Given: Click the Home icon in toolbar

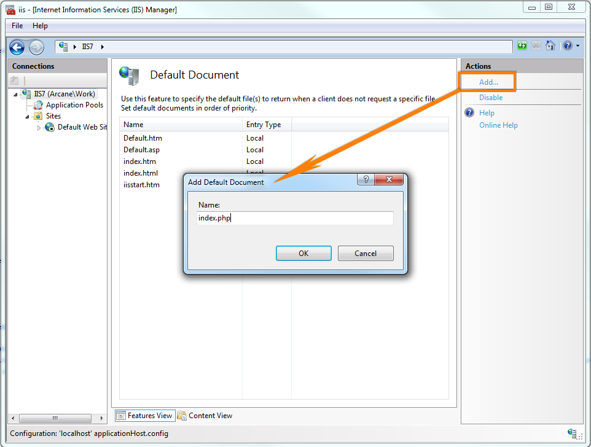Looking at the screenshot, I should (550, 46).
